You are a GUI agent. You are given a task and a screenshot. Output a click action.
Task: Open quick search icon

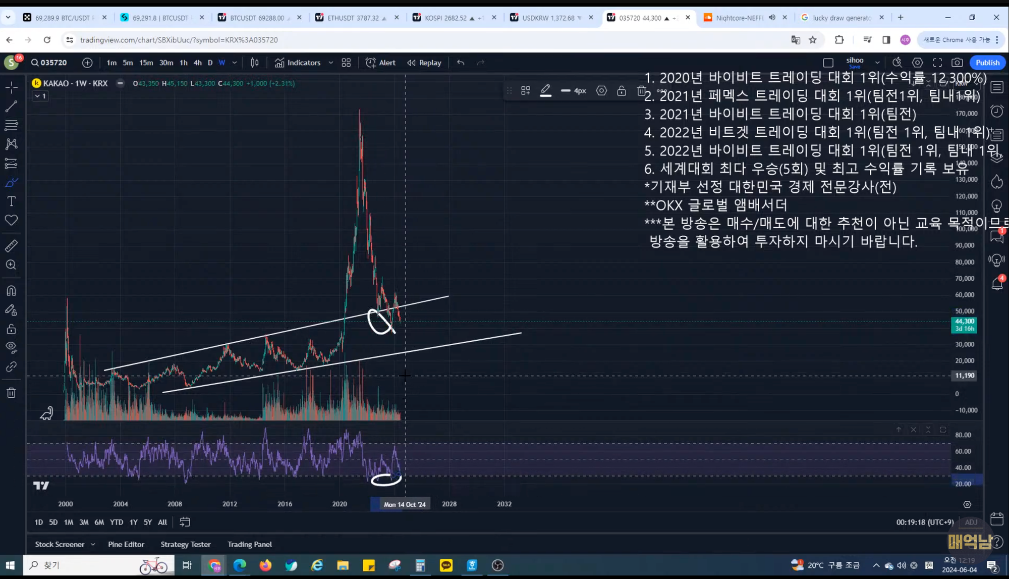coord(897,63)
